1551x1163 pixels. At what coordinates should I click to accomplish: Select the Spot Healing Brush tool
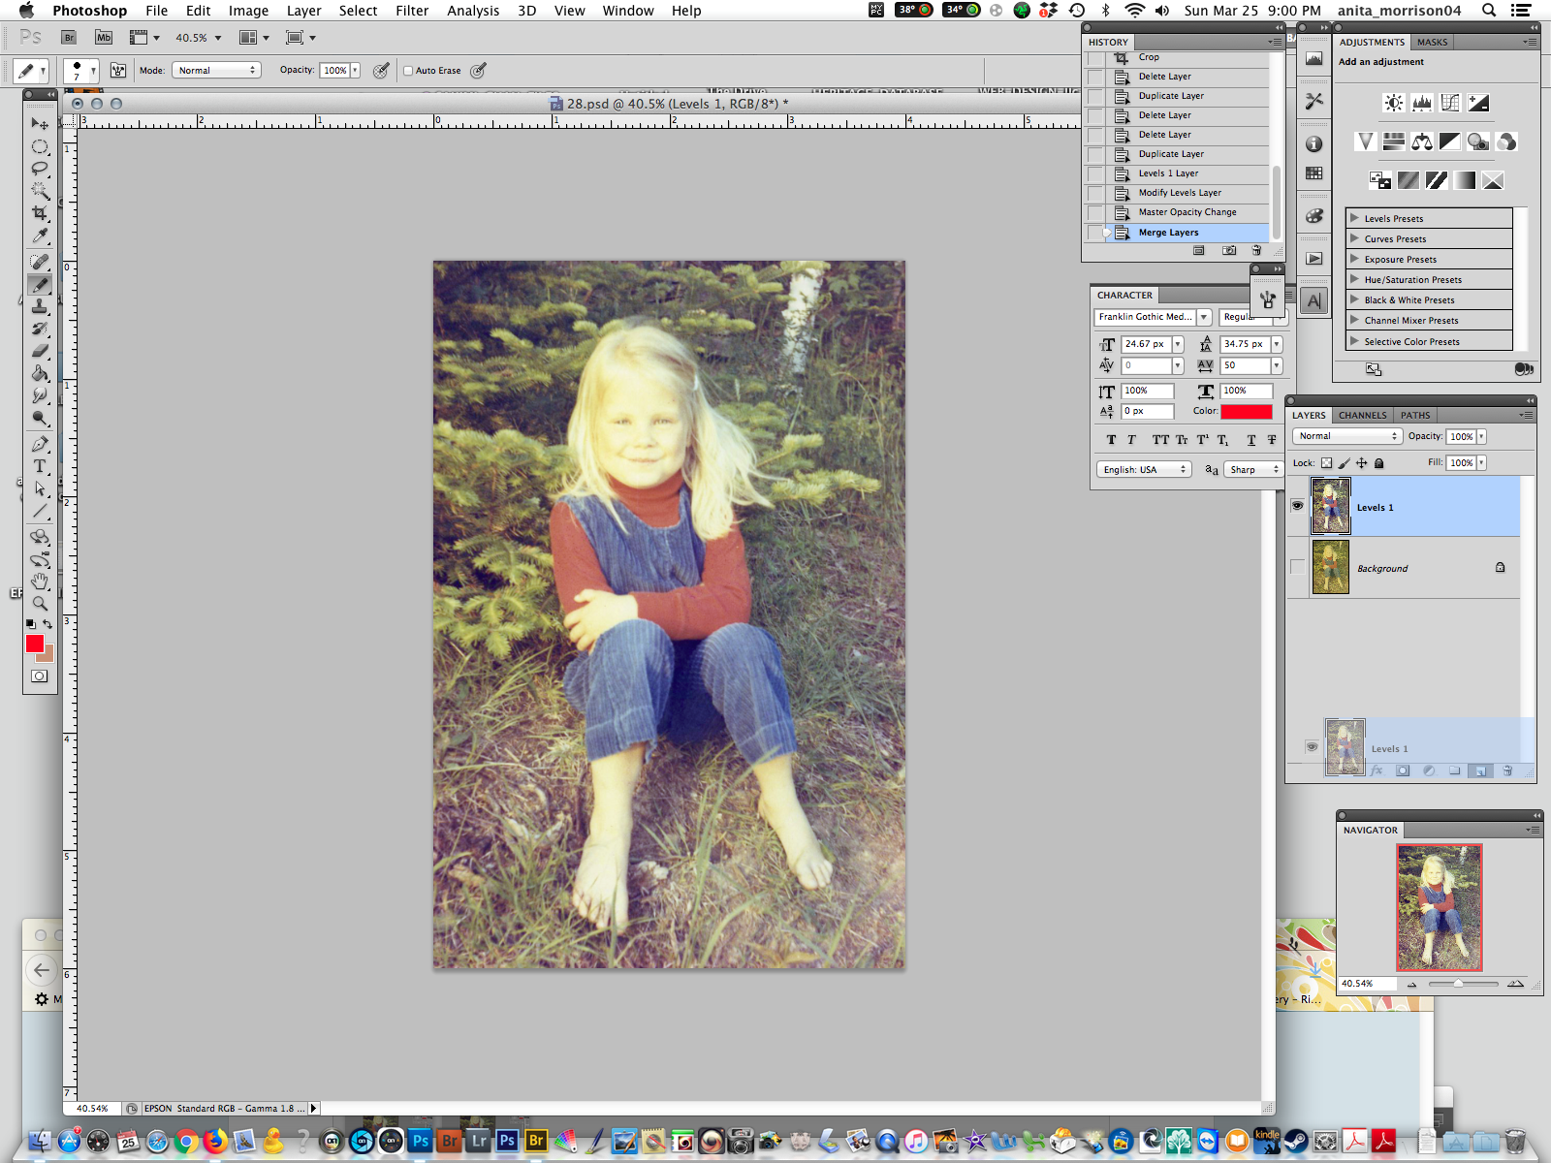pyautogui.click(x=40, y=262)
